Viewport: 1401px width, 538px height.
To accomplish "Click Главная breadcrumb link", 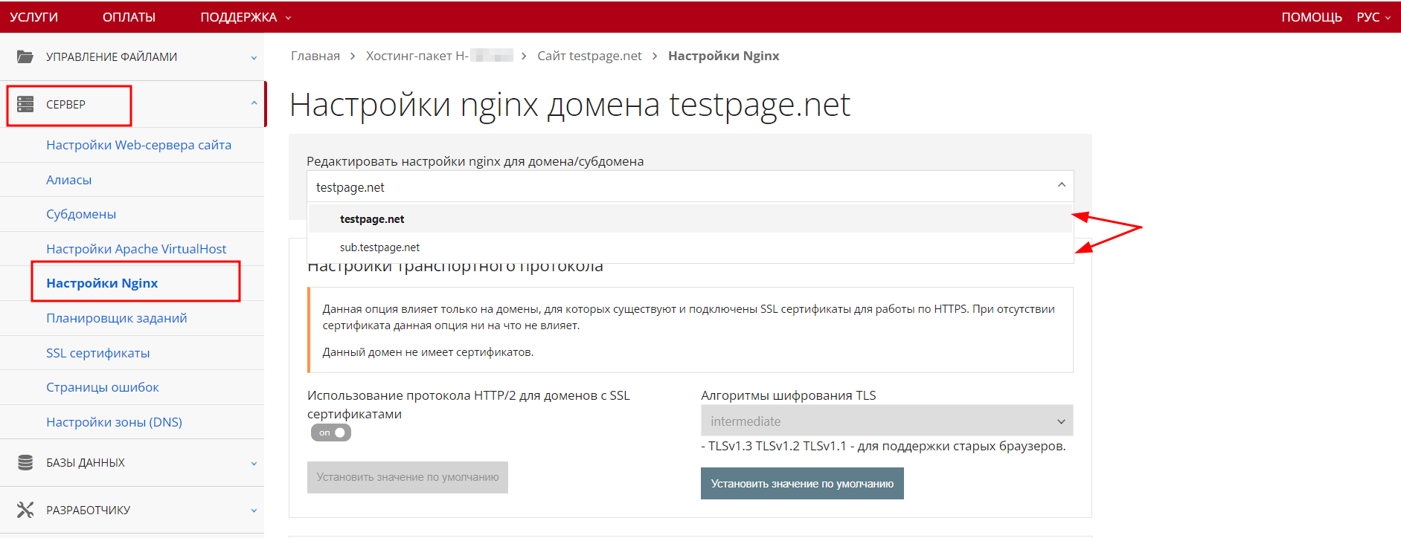I will click(315, 56).
